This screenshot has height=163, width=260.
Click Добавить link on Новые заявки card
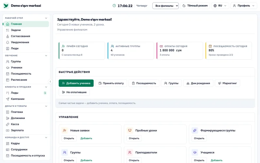86,138
